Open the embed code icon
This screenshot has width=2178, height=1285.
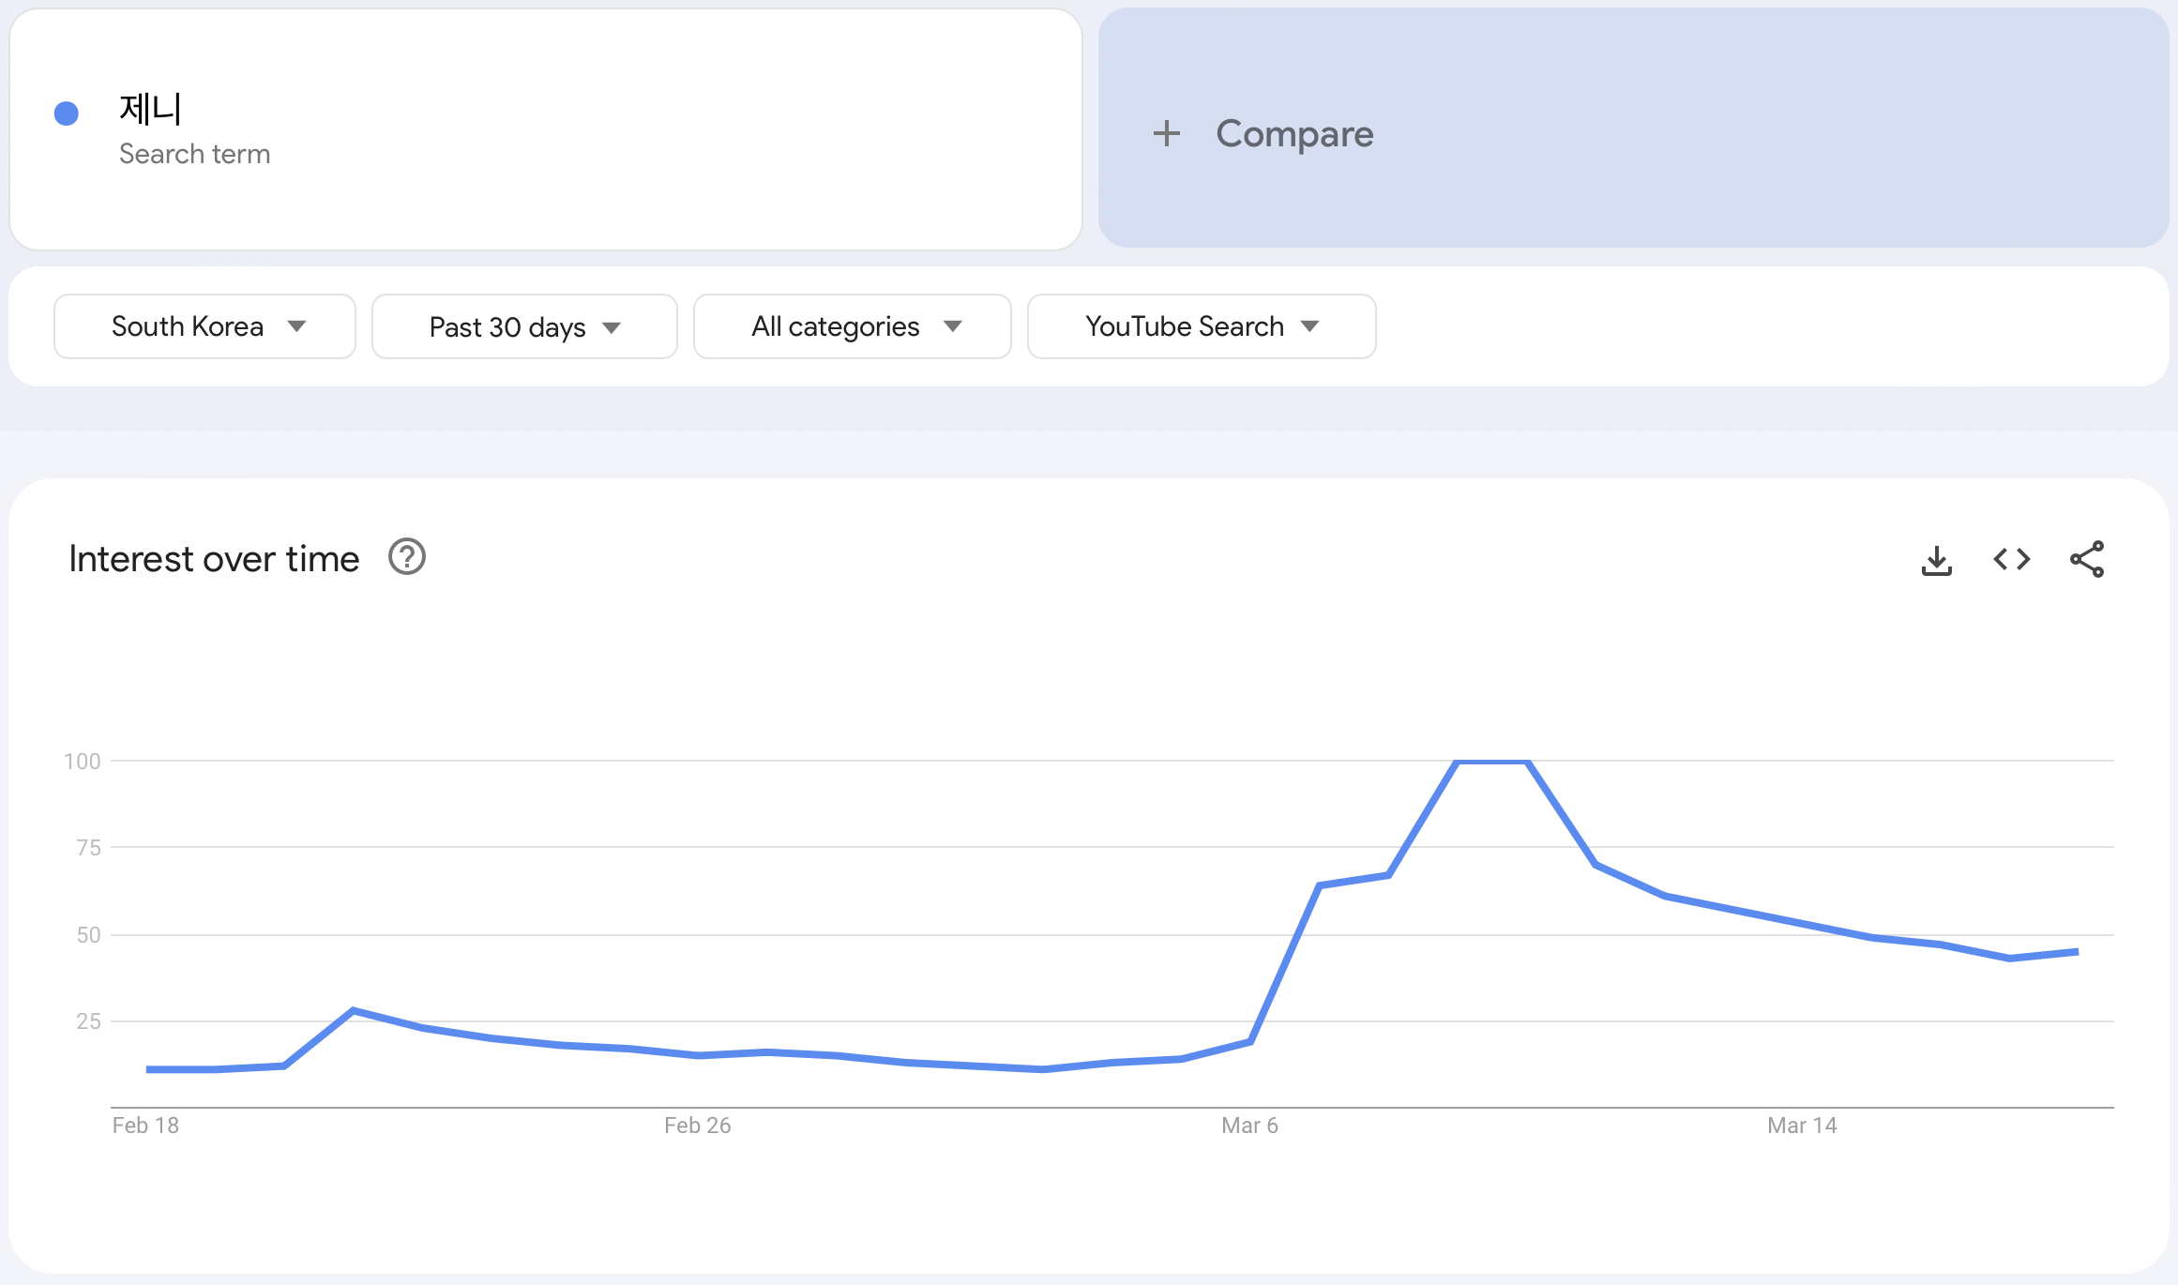coord(2012,560)
